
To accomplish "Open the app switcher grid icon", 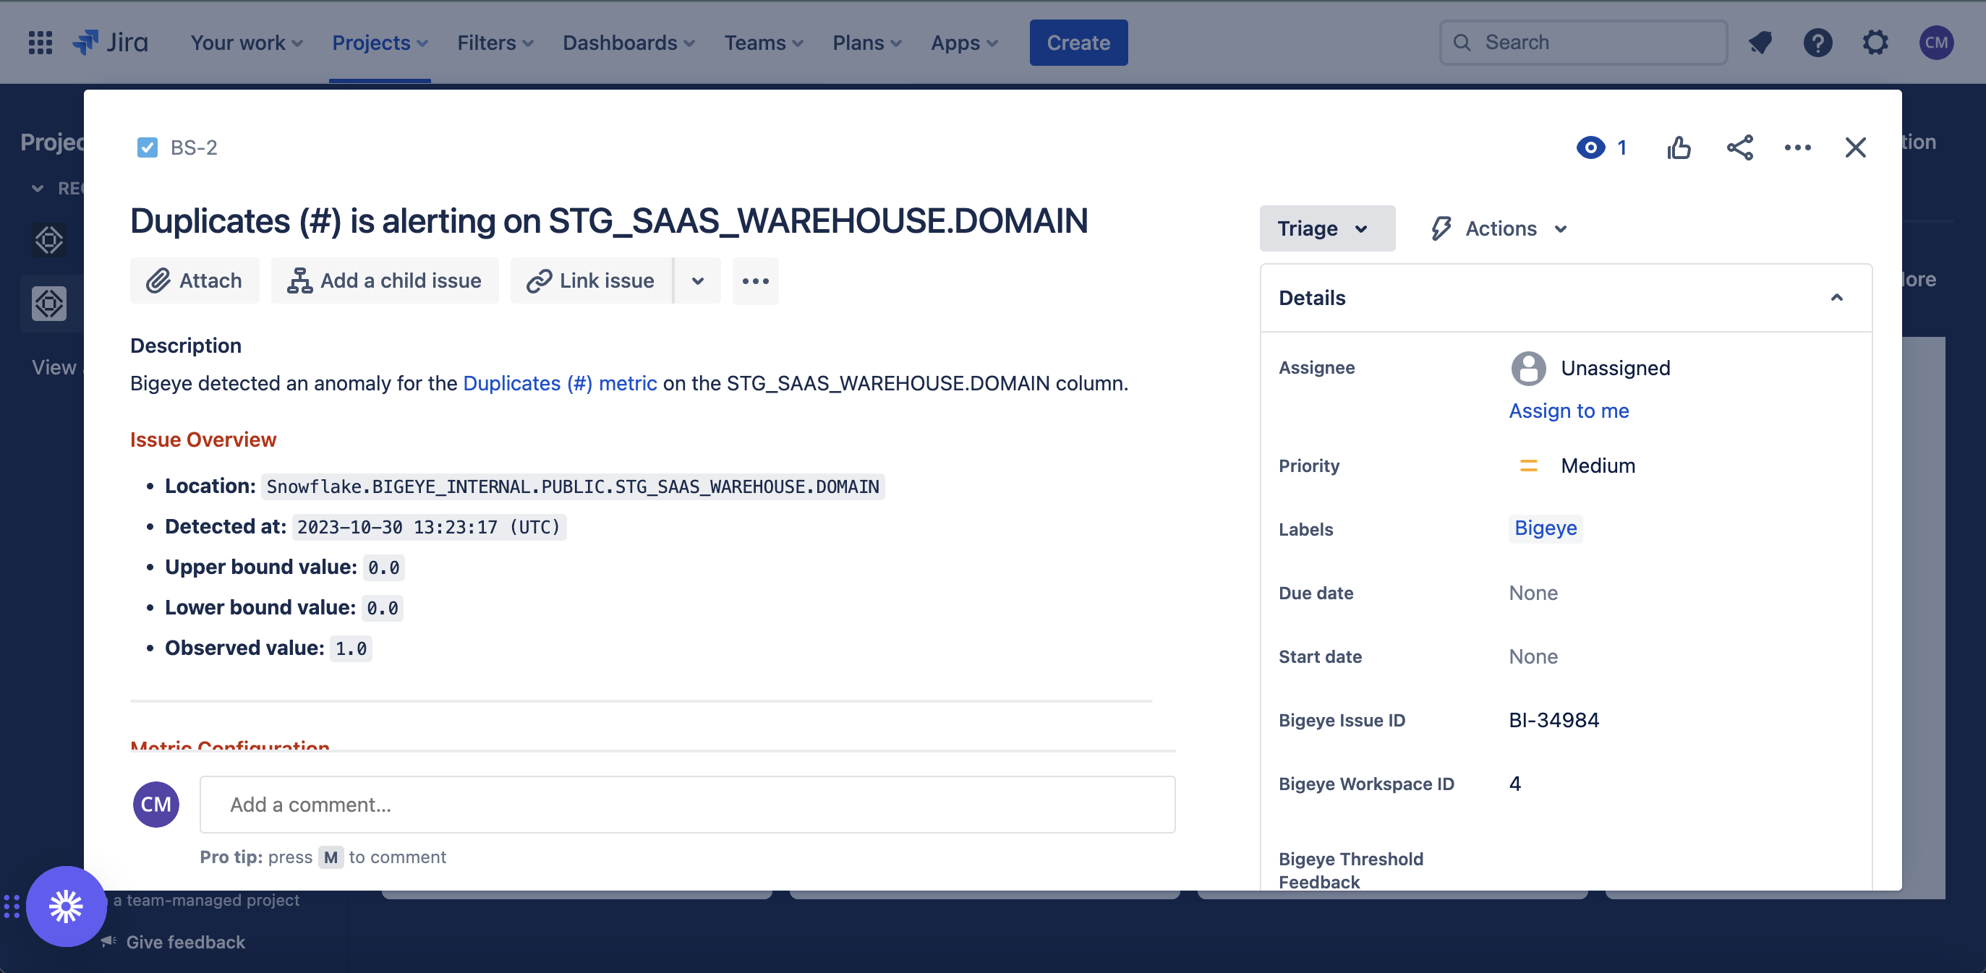I will click(x=40, y=43).
